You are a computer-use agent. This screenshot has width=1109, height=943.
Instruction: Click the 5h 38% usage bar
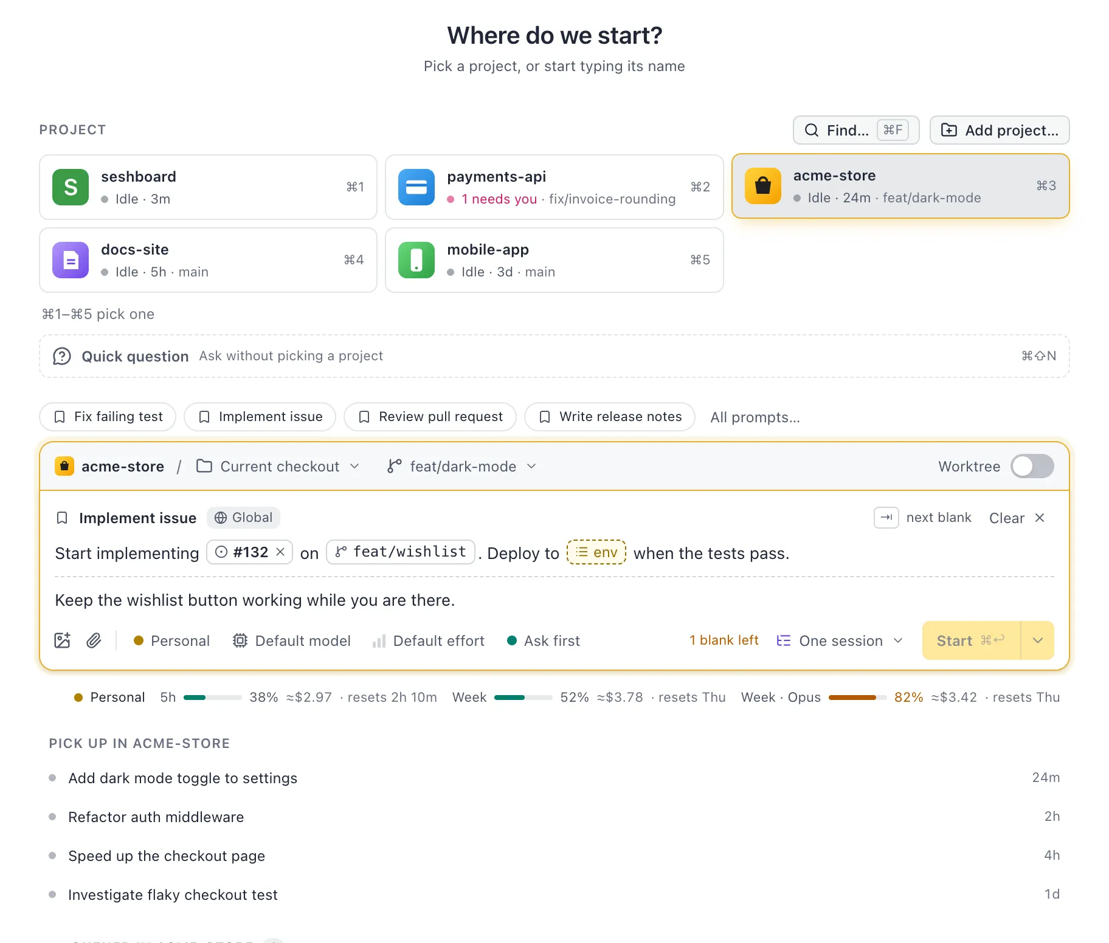[213, 698]
